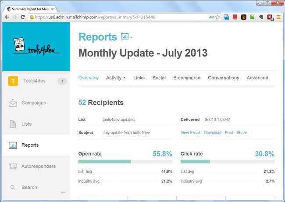
Task: Open the Chrome hamburger menu
Action: (278, 17)
